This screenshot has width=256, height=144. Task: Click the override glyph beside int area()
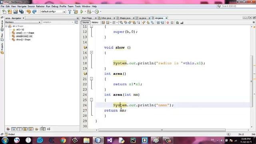pos(85,74)
